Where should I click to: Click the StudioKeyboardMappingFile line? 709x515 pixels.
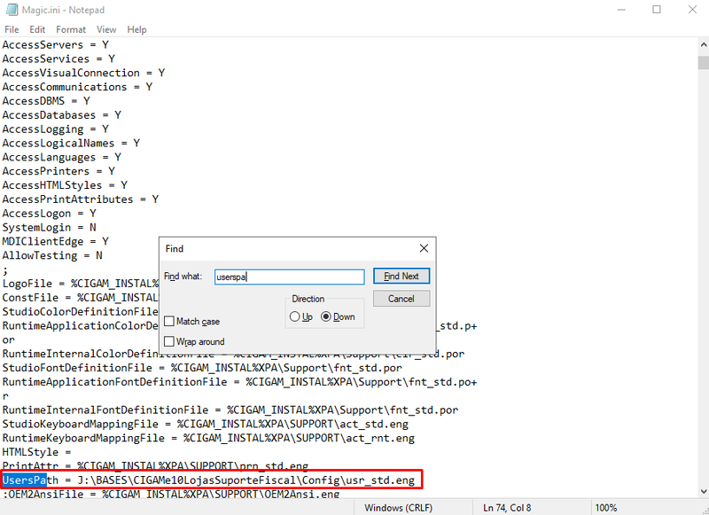point(206,424)
